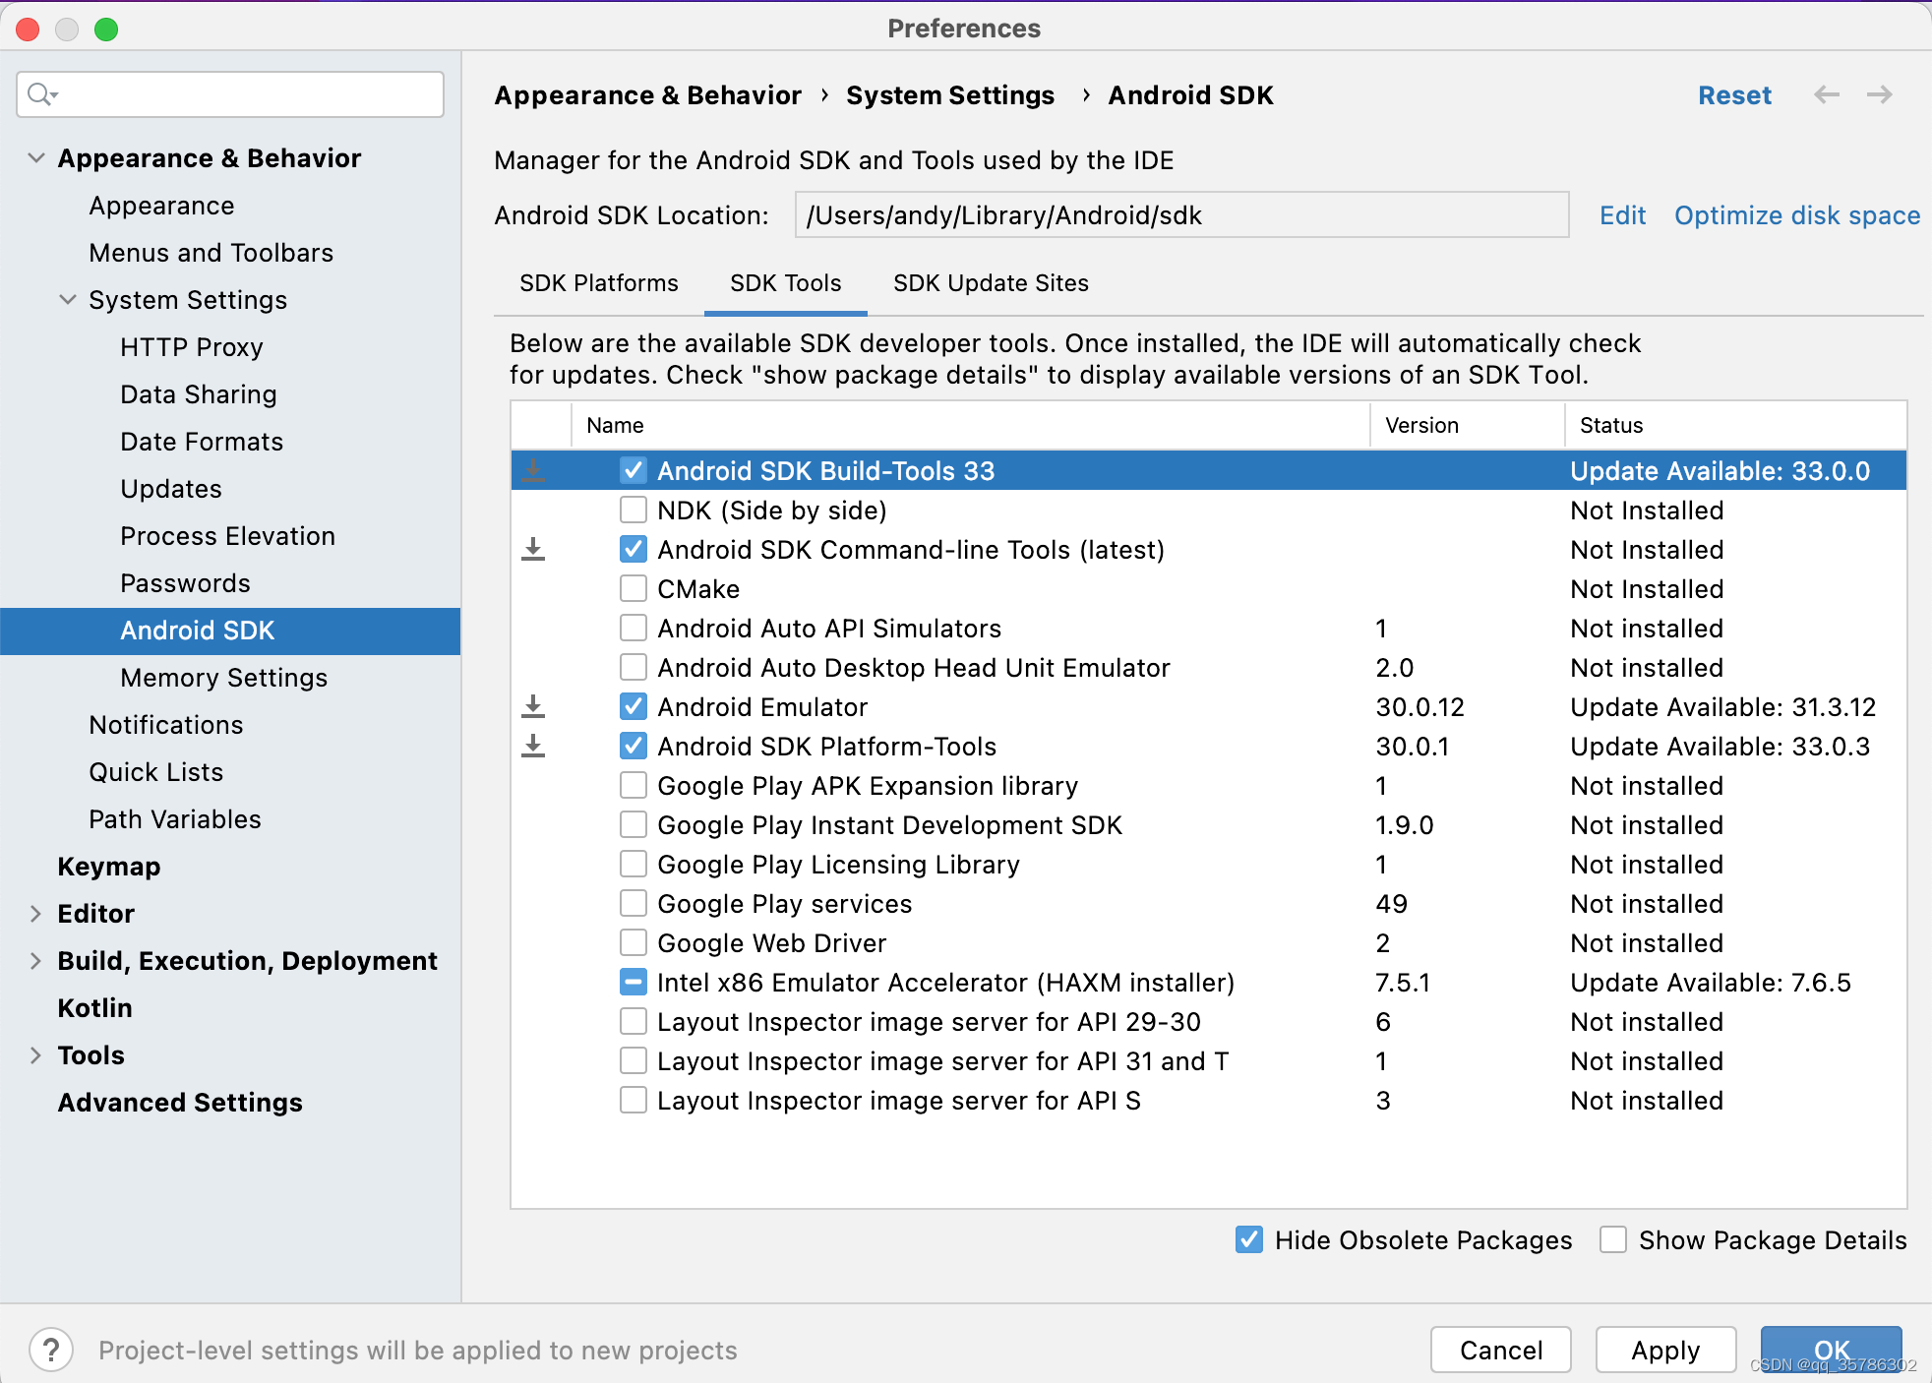Viewport: 1932px width, 1383px height.
Task: Click the search magnifier in the sidebar
Action: (40, 94)
